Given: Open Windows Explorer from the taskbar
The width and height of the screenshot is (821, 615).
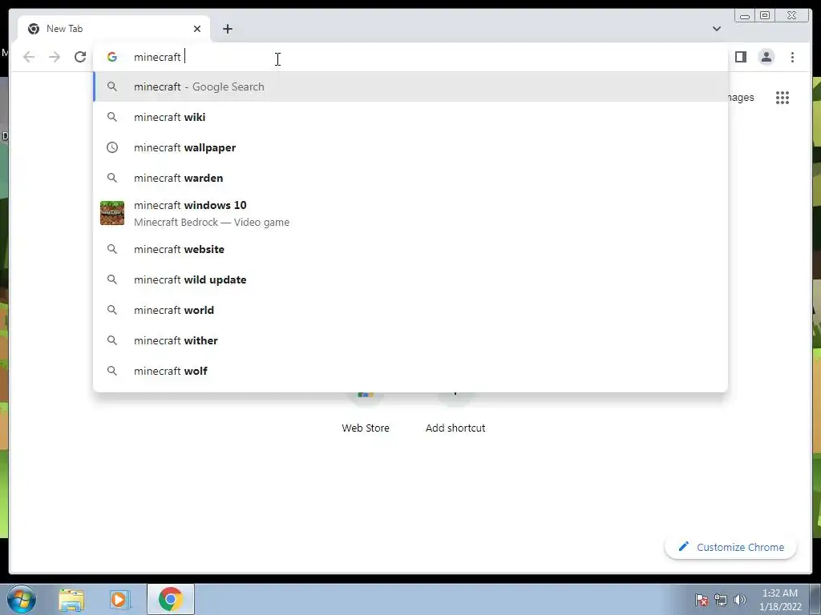Looking at the screenshot, I should point(71,599).
